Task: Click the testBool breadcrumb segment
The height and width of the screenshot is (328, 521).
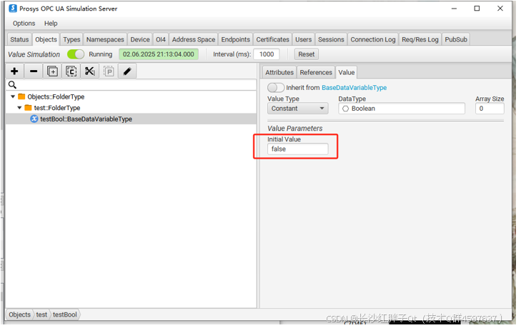Action: coord(65,314)
